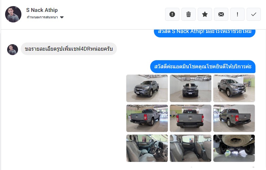Open the front-left view truck photo
Screen dimensions: 266x170
pos(147,88)
